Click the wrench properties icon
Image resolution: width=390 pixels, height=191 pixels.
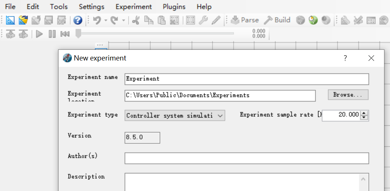(203, 20)
